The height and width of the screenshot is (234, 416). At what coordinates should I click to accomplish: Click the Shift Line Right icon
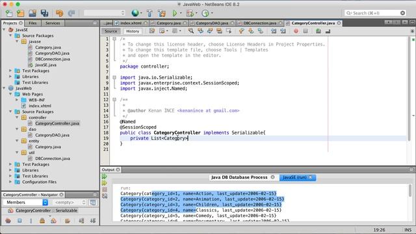(x=283, y=31)
